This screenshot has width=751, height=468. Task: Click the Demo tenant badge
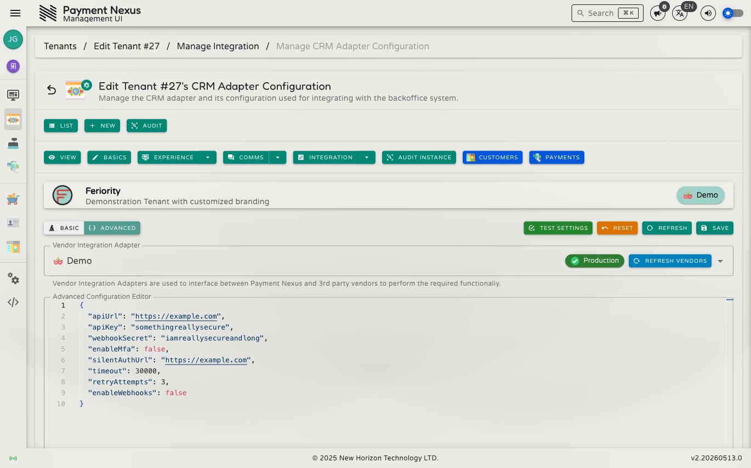coord(701,195)
